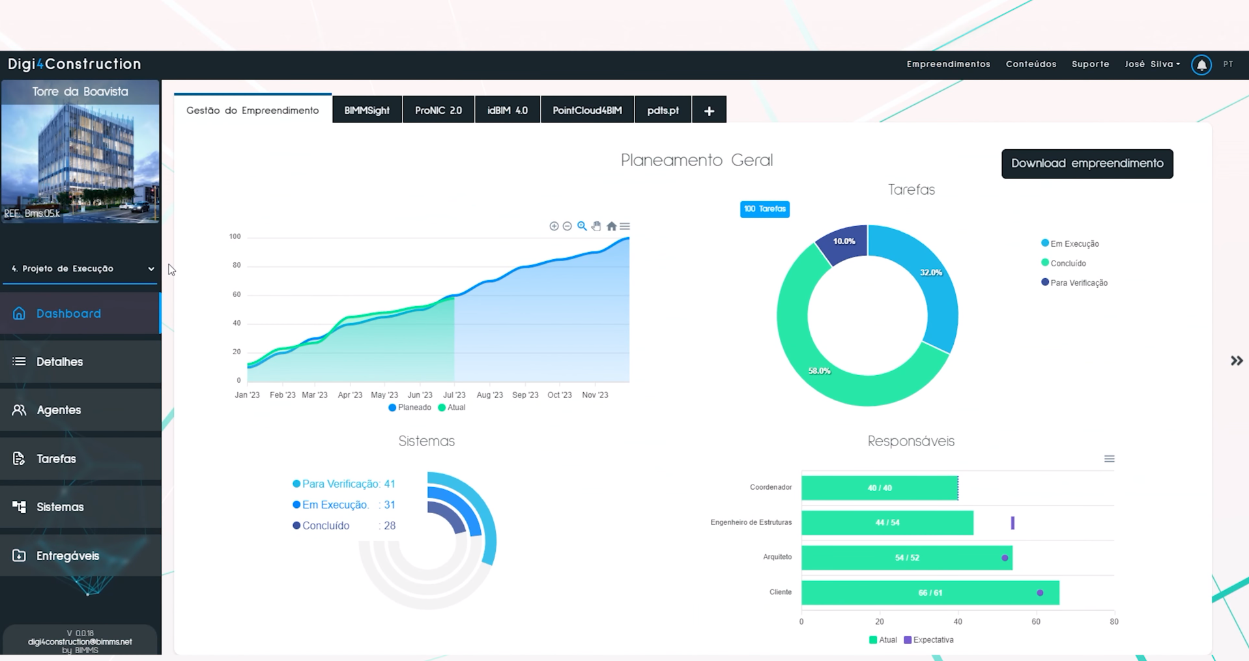This screenshot has height=661, width=1249.
Task: Open the José Silva user dropdown
Action: coord(1152,64)
